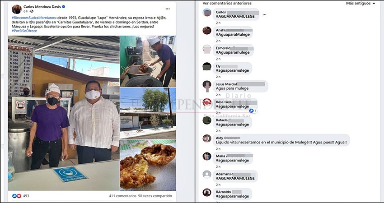This screenshot has height=203, width=384.
Task: Click the heart reaction icon under the post
Action: point(19,196)
